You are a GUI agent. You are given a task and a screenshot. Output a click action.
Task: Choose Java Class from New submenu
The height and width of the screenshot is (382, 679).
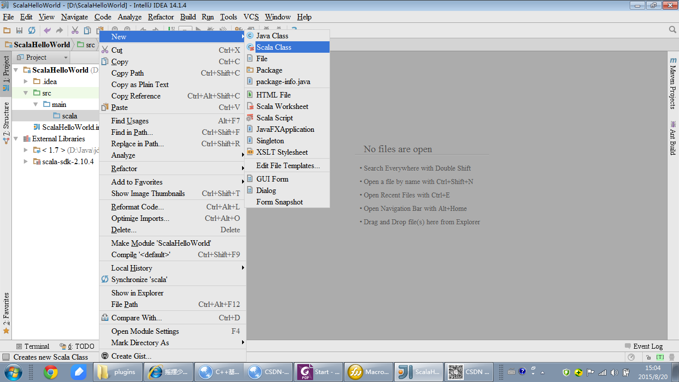(x=287, y=36)
